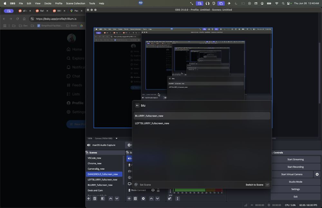Click the speaker icon beside macOS Audio Capture
The height and width of the screenshot is (208, 322).
click(x=89, y=145)
